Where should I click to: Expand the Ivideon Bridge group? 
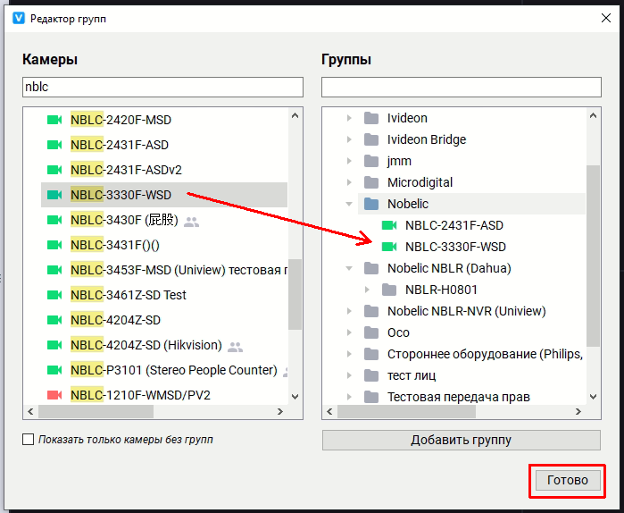349,139
